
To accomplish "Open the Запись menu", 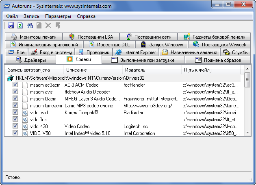I will [31, 16].
